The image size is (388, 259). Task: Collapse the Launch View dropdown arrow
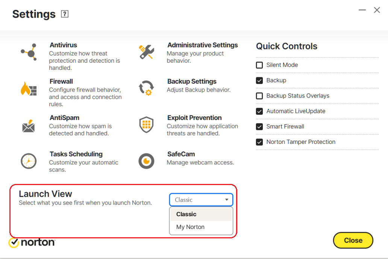(x=227, y=200)
